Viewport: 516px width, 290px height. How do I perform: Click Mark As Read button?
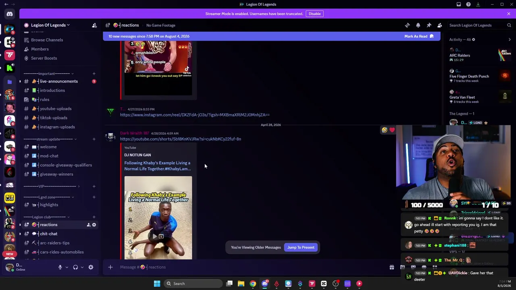(x=419, y=36)
